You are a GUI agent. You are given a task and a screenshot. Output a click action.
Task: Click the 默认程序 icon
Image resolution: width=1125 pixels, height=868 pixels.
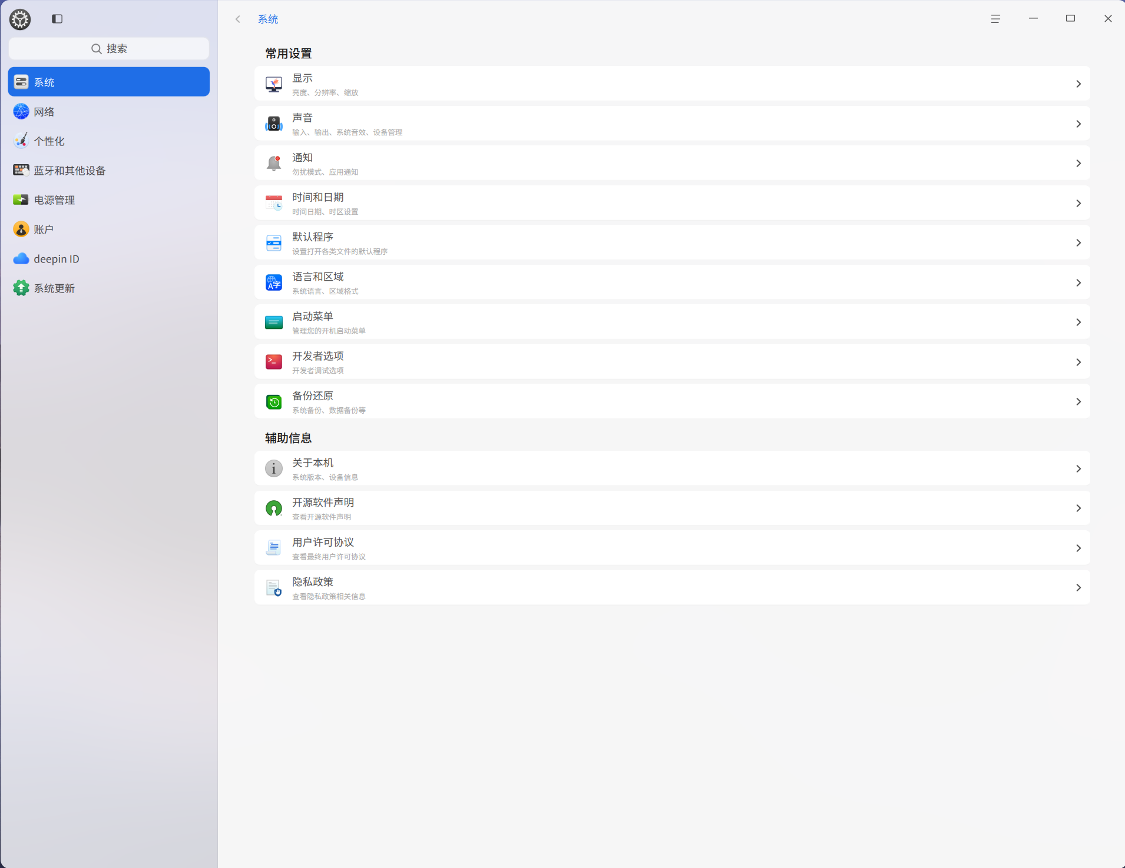point(273,243)
